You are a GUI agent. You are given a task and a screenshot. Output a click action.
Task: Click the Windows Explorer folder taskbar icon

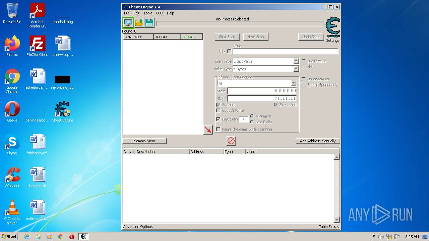coord(38,237)
